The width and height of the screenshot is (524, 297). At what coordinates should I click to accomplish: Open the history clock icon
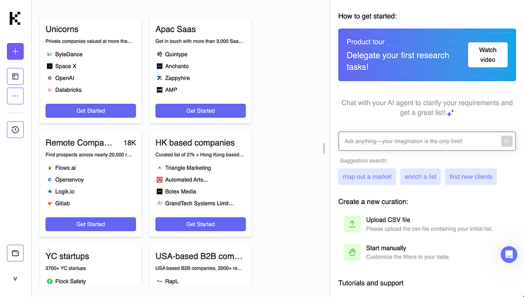point(15,130)
